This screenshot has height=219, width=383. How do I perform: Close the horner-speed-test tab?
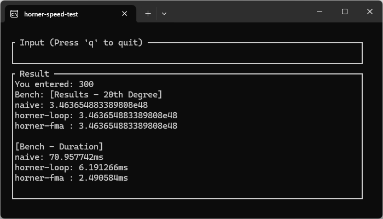(124, 14)
